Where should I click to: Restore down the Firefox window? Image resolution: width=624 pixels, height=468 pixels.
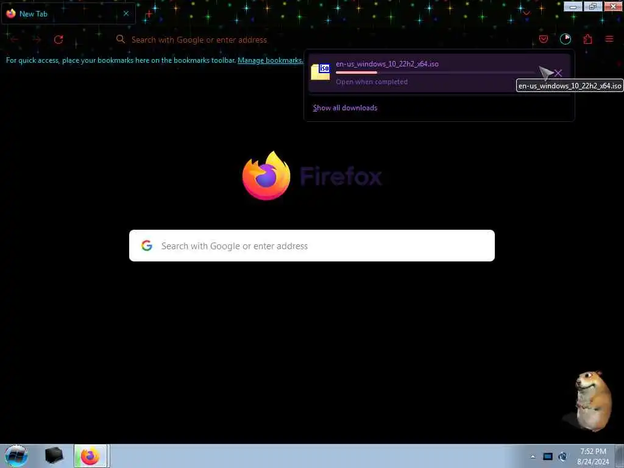[593, 6]
